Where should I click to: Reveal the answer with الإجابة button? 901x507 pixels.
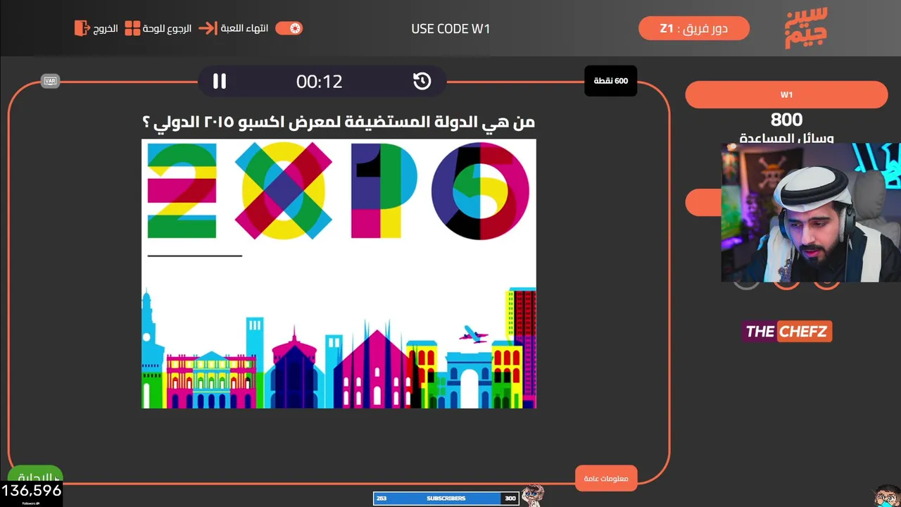[x=35, y=476]
